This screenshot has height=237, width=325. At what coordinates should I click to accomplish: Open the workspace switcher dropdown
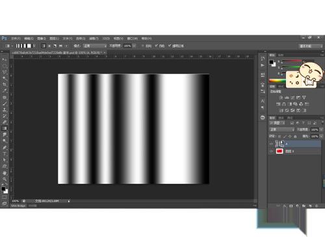tap(311, 46)
